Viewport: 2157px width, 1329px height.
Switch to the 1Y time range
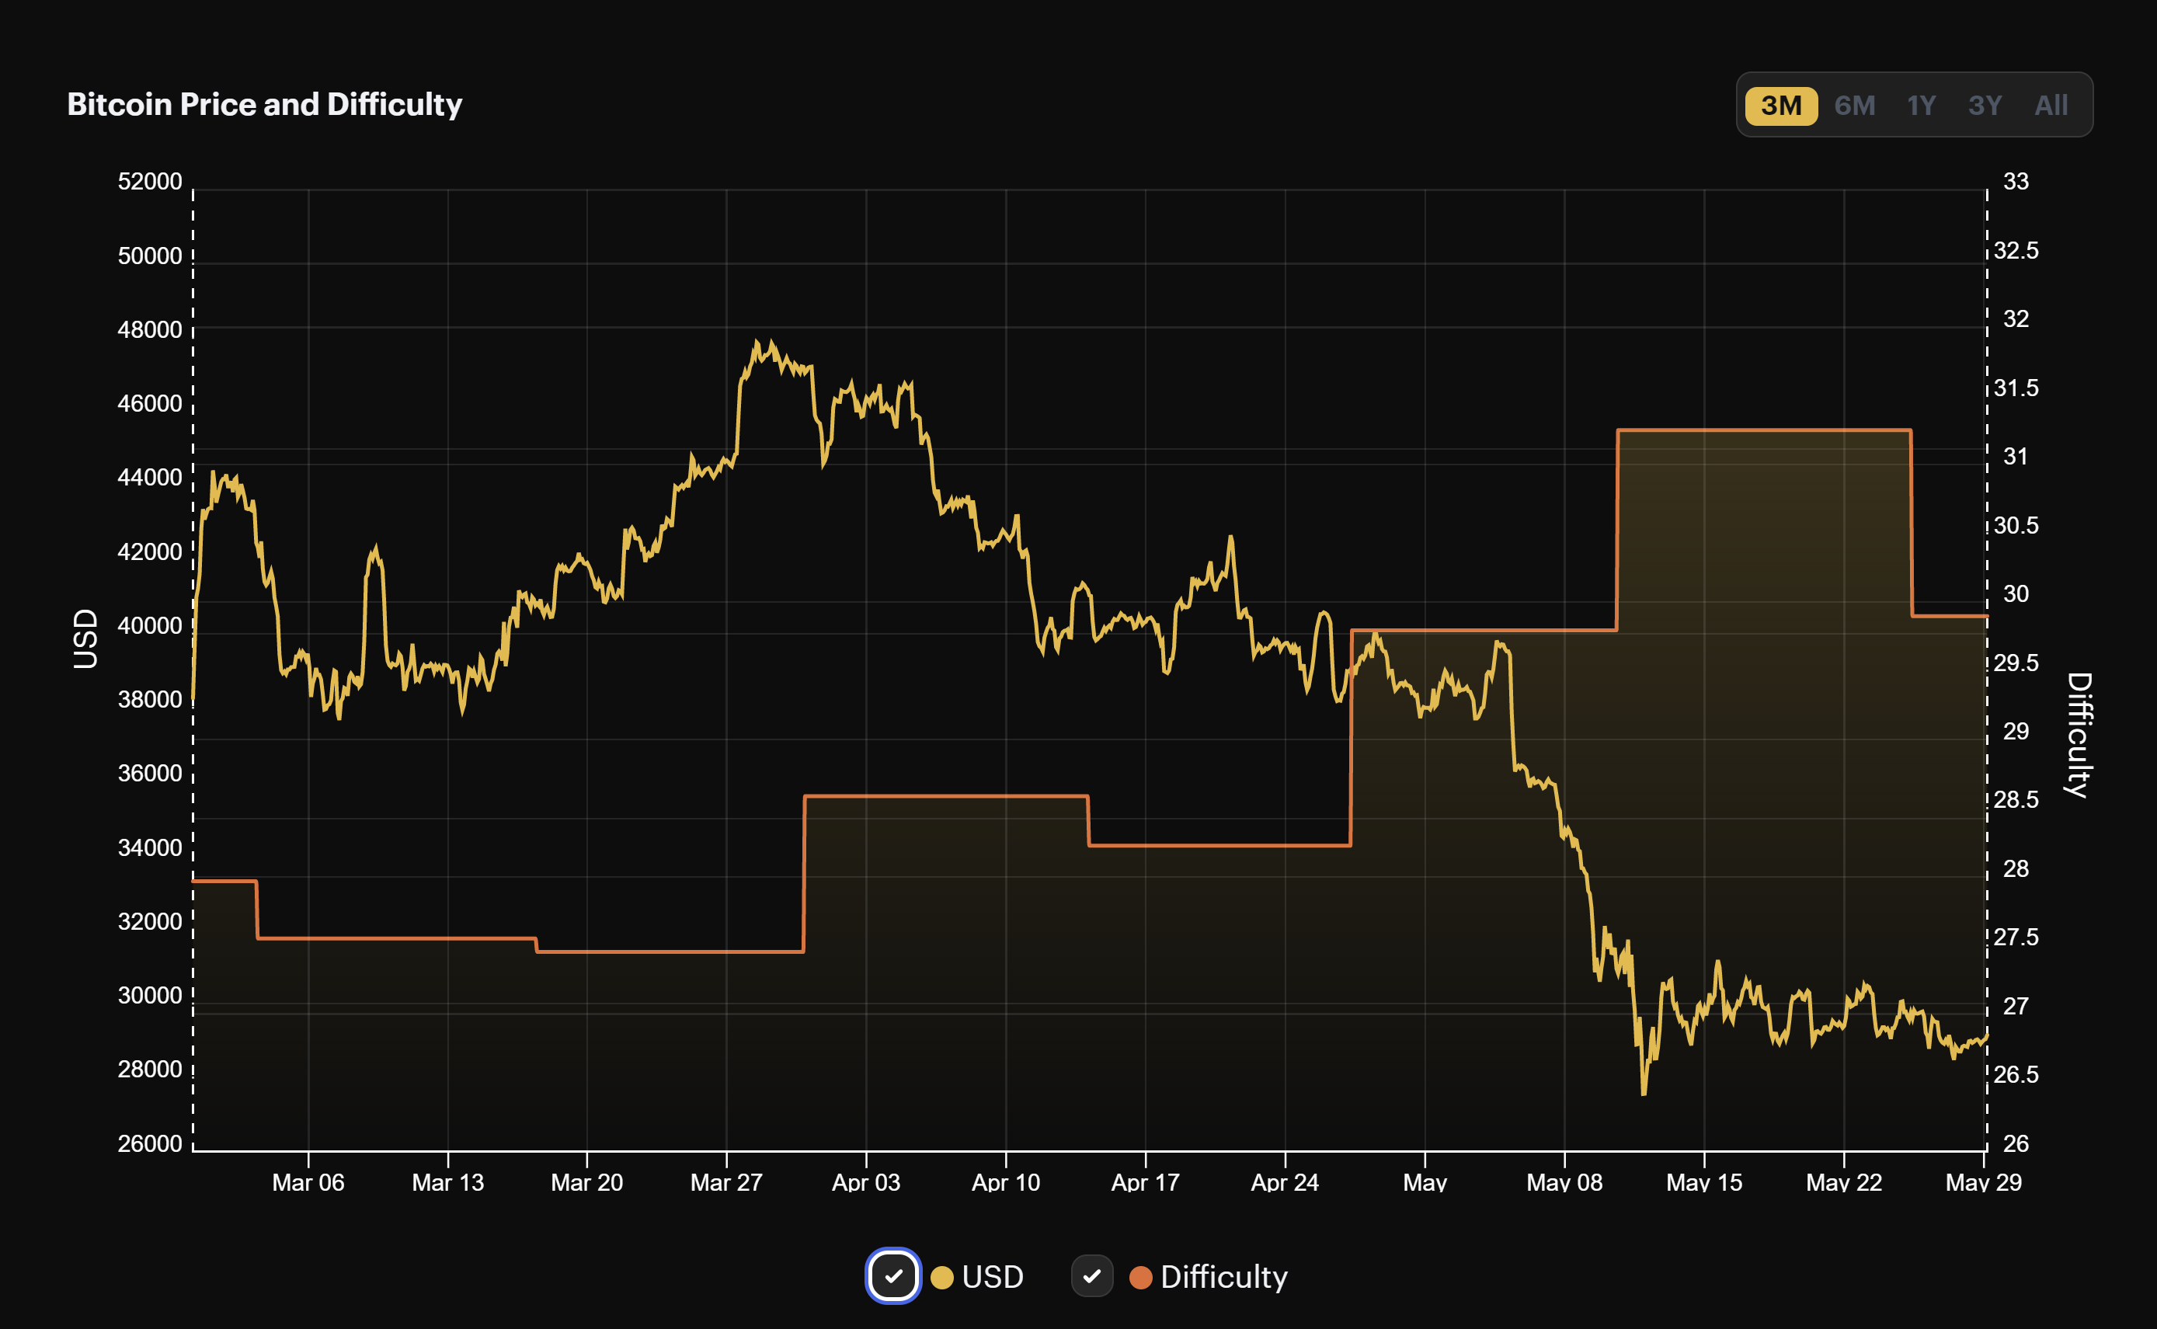(x=1922, y=106)
